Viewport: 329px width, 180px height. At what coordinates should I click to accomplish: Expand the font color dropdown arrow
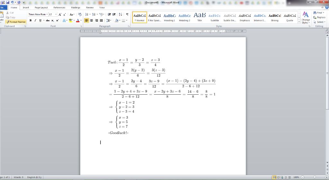coord(81,20)
